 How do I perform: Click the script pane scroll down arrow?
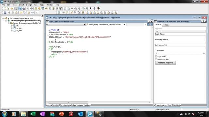152,100
